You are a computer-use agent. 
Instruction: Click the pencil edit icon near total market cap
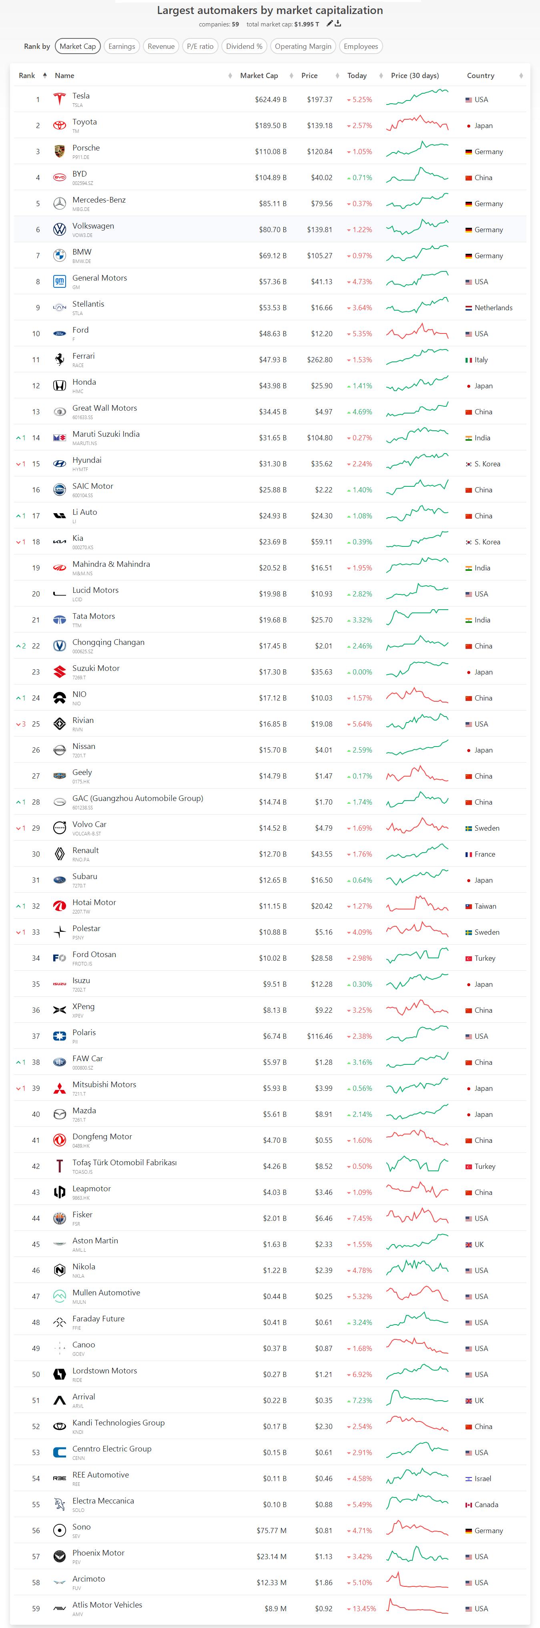[x=329, y=24]
